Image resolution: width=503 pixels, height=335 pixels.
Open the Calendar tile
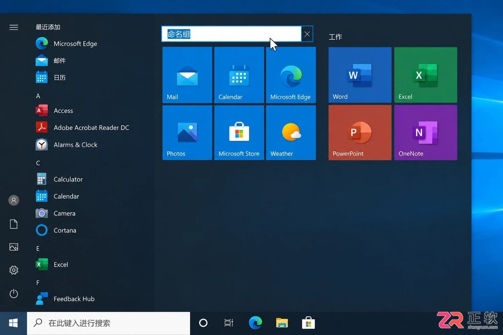pos(239,75)
